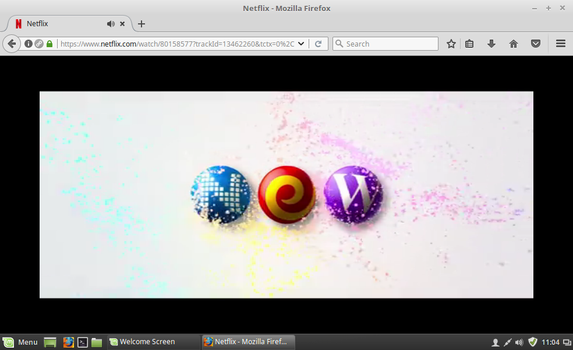Switch to Welcome Screen window
This screenshot has height=350, width=573.
pos(153,342)
